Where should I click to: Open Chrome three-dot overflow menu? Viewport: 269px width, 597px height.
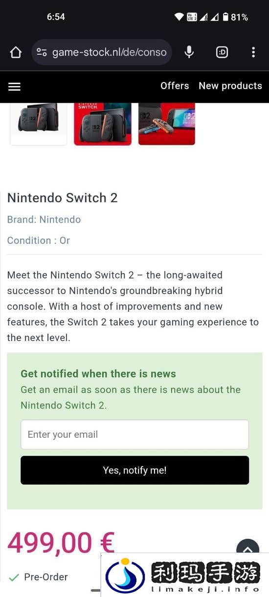tap(253, 52)
